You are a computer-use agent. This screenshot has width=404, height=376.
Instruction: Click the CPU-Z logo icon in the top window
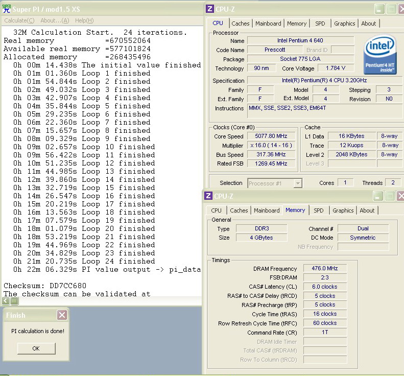[x=210, y=9]
